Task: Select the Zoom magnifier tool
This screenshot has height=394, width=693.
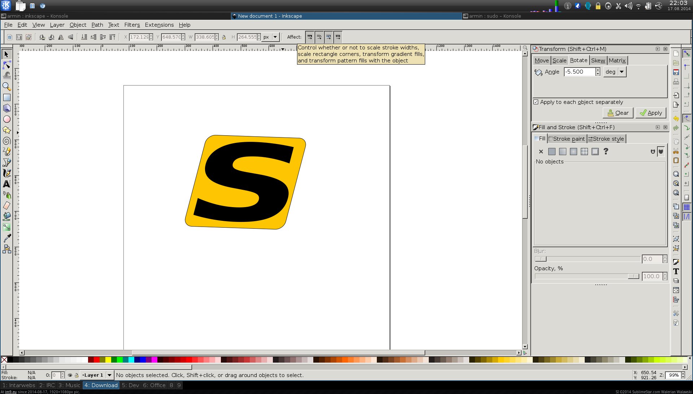Action: coord(6,87)
